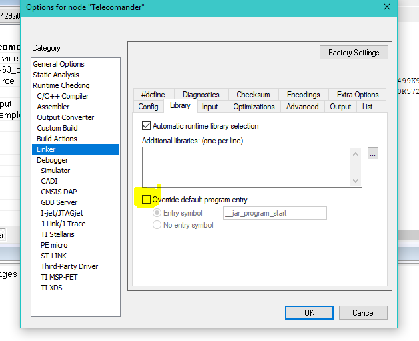Viewport: 419px width, 341px height.
Task: Click the Factory Settings button
Action: pos(354,53)
